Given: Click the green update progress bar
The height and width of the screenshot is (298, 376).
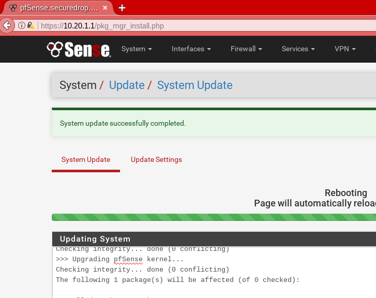Looking at the screenshot, I should click(214, 217).
